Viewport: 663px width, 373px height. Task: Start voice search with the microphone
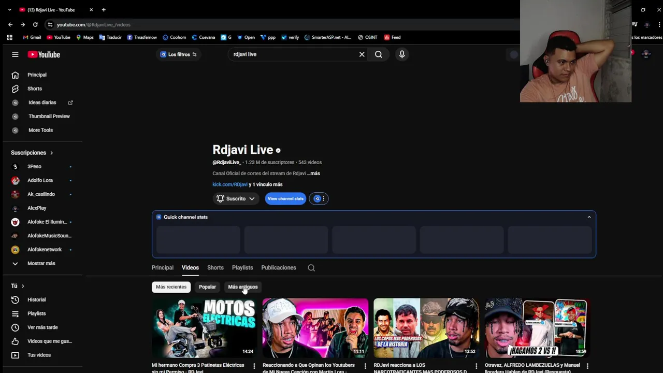(402, 54)
